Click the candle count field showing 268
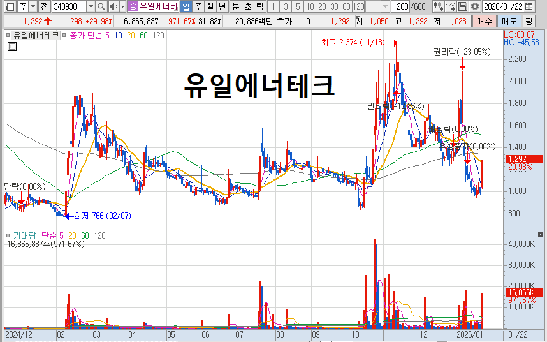The width and height of the screenshot is (547, 342). (400, 6)
